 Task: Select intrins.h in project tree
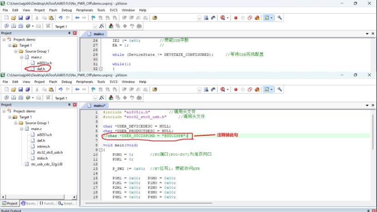(x=43, y=146)
